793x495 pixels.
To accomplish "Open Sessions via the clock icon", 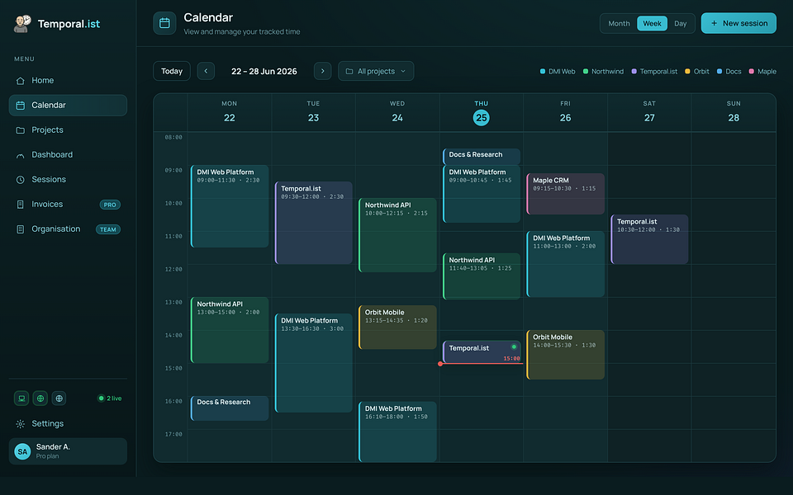I will coord(20,180).
